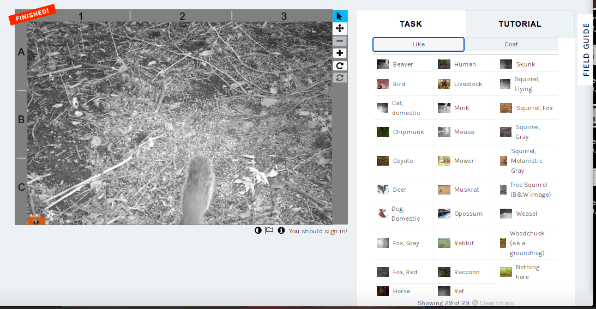Choose Weasel as the species
This screenshot has height=309, width=596.
tap(526, 214)
